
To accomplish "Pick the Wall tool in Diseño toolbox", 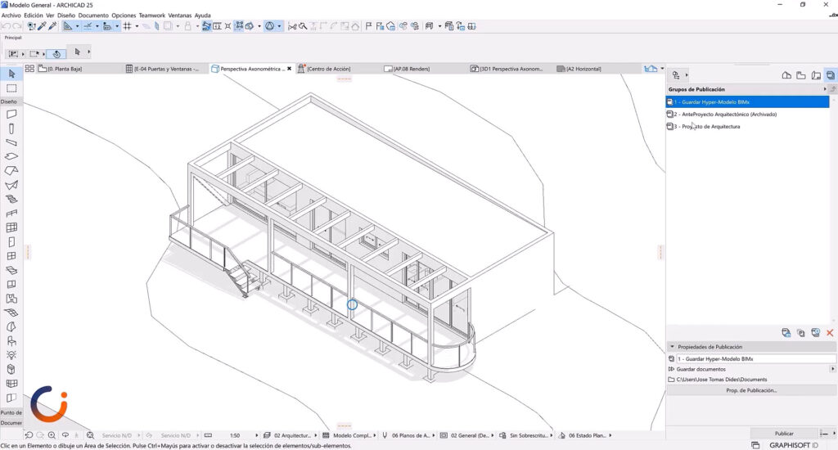I will pyautogui.click(x=11, y=115).
